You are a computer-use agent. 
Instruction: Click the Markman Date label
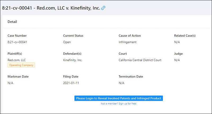click(x=18, y=77)
